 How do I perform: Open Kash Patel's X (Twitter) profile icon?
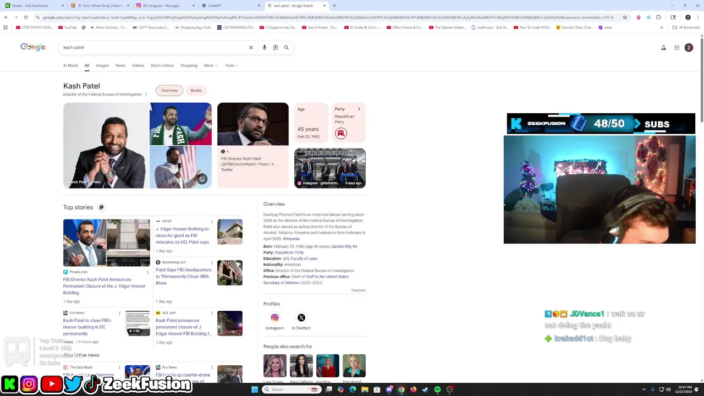tap(301, 317)
